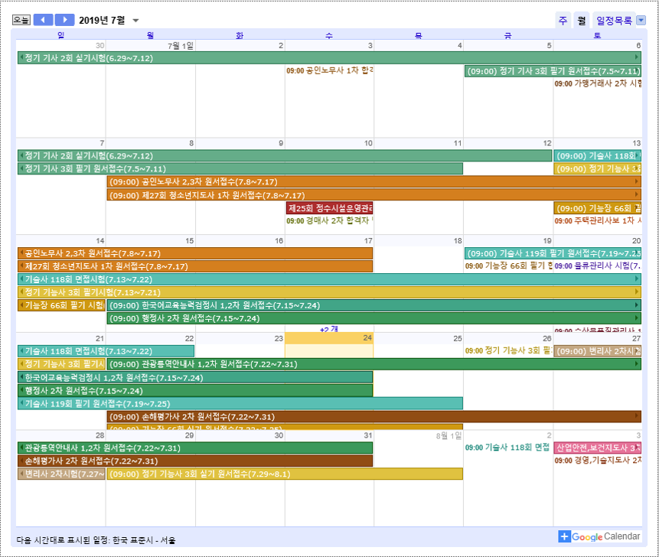Go to the previous month arrow
This screenshot has height=557, width=659.
point(44,20)
